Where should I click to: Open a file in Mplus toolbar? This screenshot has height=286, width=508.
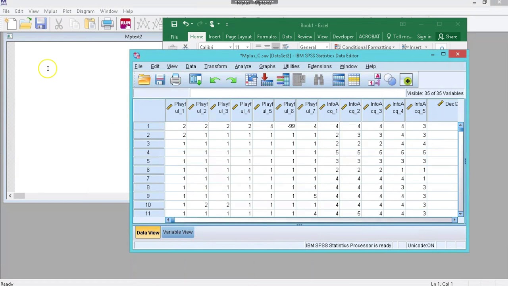click(25, 24)
